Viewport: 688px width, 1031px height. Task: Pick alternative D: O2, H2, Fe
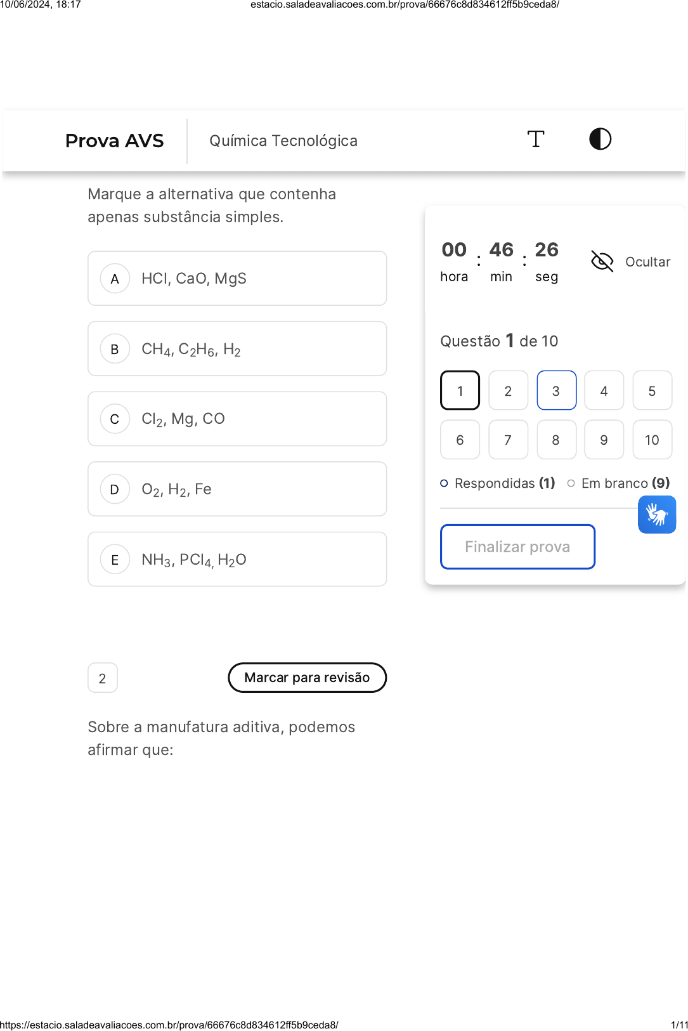click(237, 489)
